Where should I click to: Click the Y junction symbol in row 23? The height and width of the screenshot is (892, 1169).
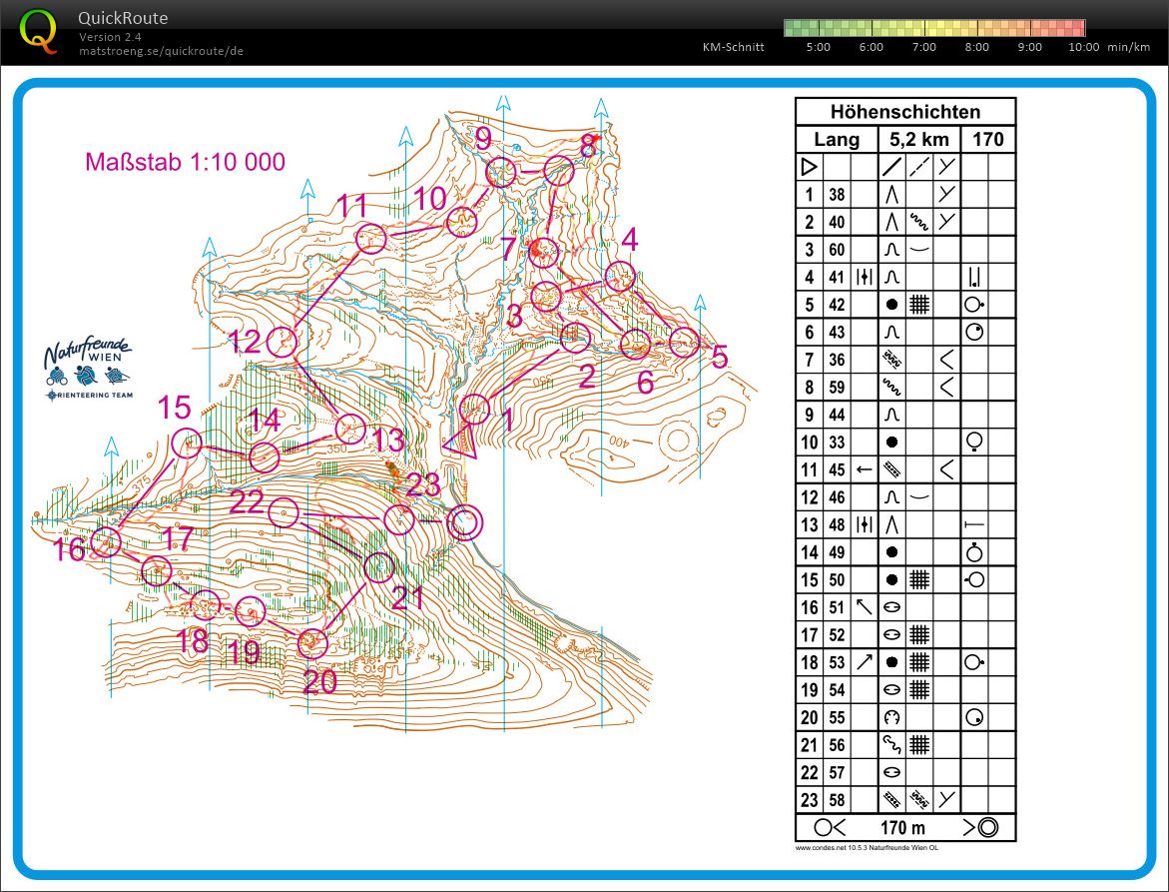point(946,799)
